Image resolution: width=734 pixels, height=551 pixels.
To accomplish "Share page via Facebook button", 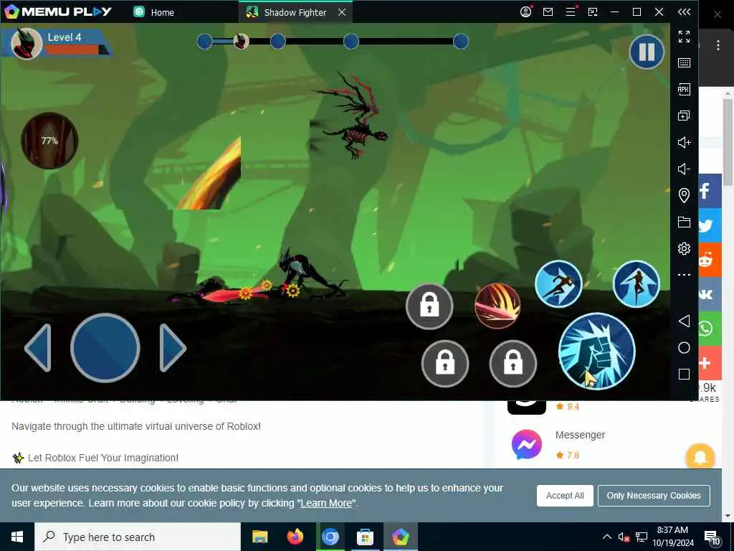I will click(x=710, y=191).
